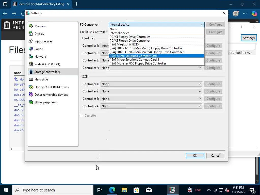The image size is (260, 195).
Task: Open SCSI Controller 3 dropdown
Action: (x=151, y=99)
